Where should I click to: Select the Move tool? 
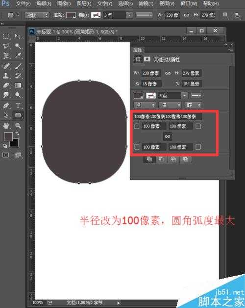[x=18, y=36]
